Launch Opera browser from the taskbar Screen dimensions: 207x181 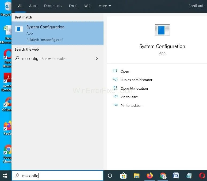(x=202, y=176)
